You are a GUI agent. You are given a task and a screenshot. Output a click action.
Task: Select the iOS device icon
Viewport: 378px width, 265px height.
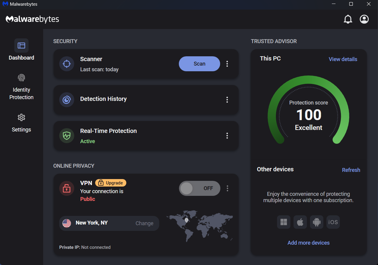[333, 222]
